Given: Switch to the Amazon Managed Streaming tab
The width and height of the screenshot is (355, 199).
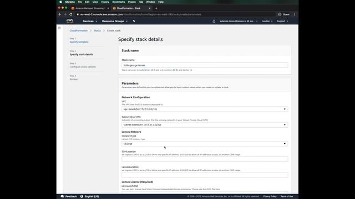Looking at the screenshot, I should click(x=90, y=8).
